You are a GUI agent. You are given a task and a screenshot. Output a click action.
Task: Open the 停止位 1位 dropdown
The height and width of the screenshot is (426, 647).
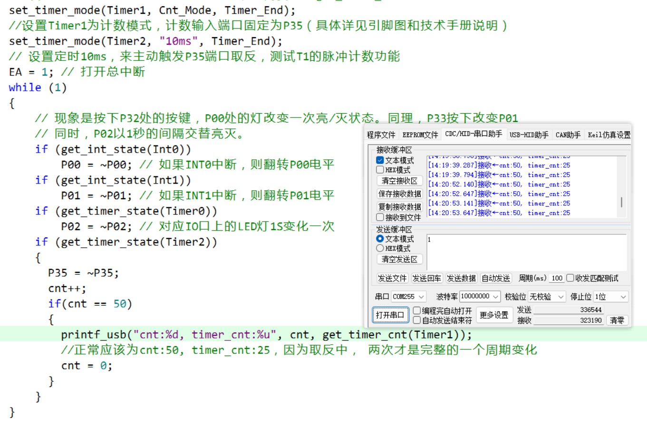[610, 297]
